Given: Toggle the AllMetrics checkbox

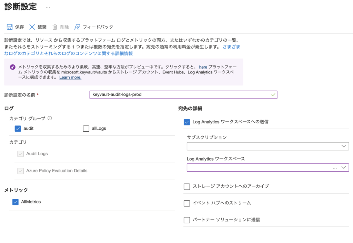Looking at the screenshot, I should [15, 202].
